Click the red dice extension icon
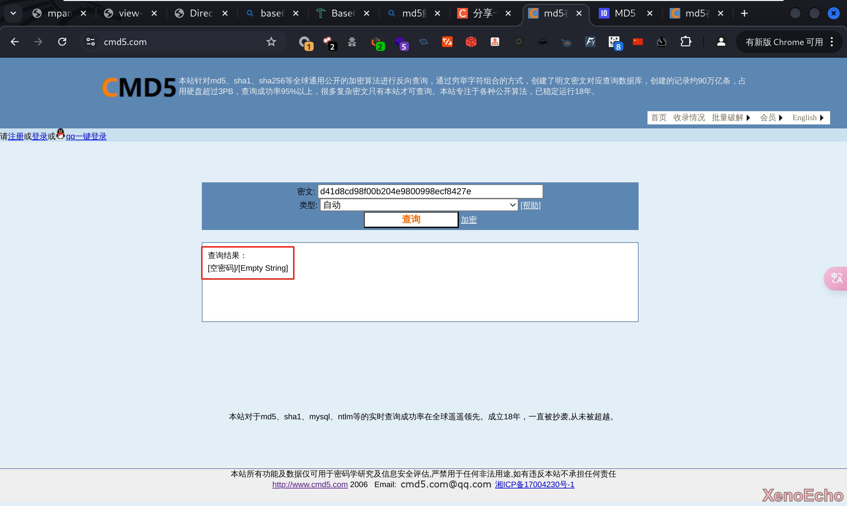 (x=471, y=42)
